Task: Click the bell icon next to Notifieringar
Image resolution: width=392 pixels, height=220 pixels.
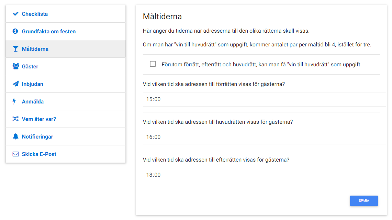Action: (x=15, y=136)
